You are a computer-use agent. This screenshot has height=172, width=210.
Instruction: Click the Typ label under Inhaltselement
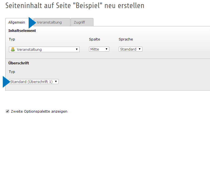(x=12, y=39)
